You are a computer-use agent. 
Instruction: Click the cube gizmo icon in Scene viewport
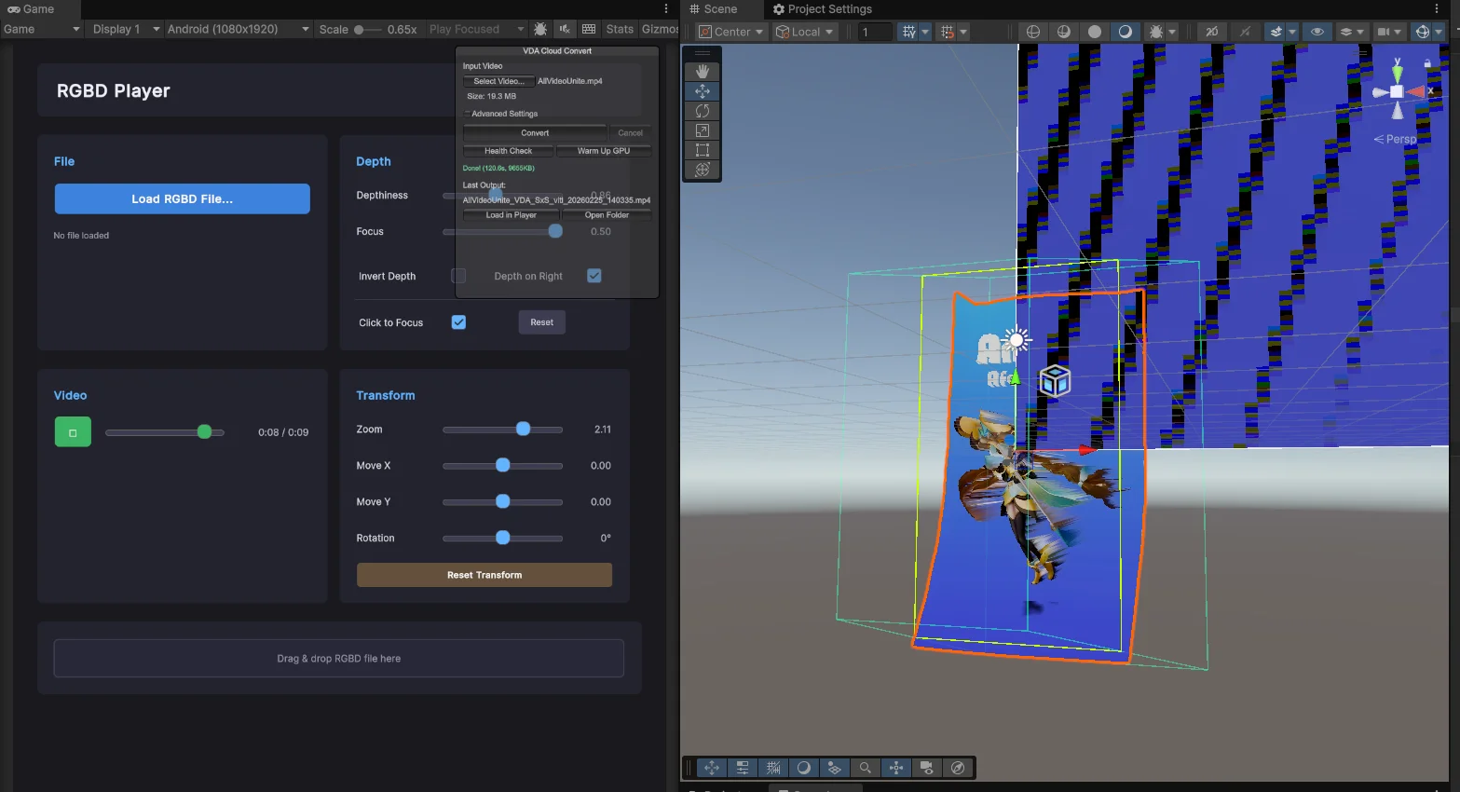click(1055, 380)
